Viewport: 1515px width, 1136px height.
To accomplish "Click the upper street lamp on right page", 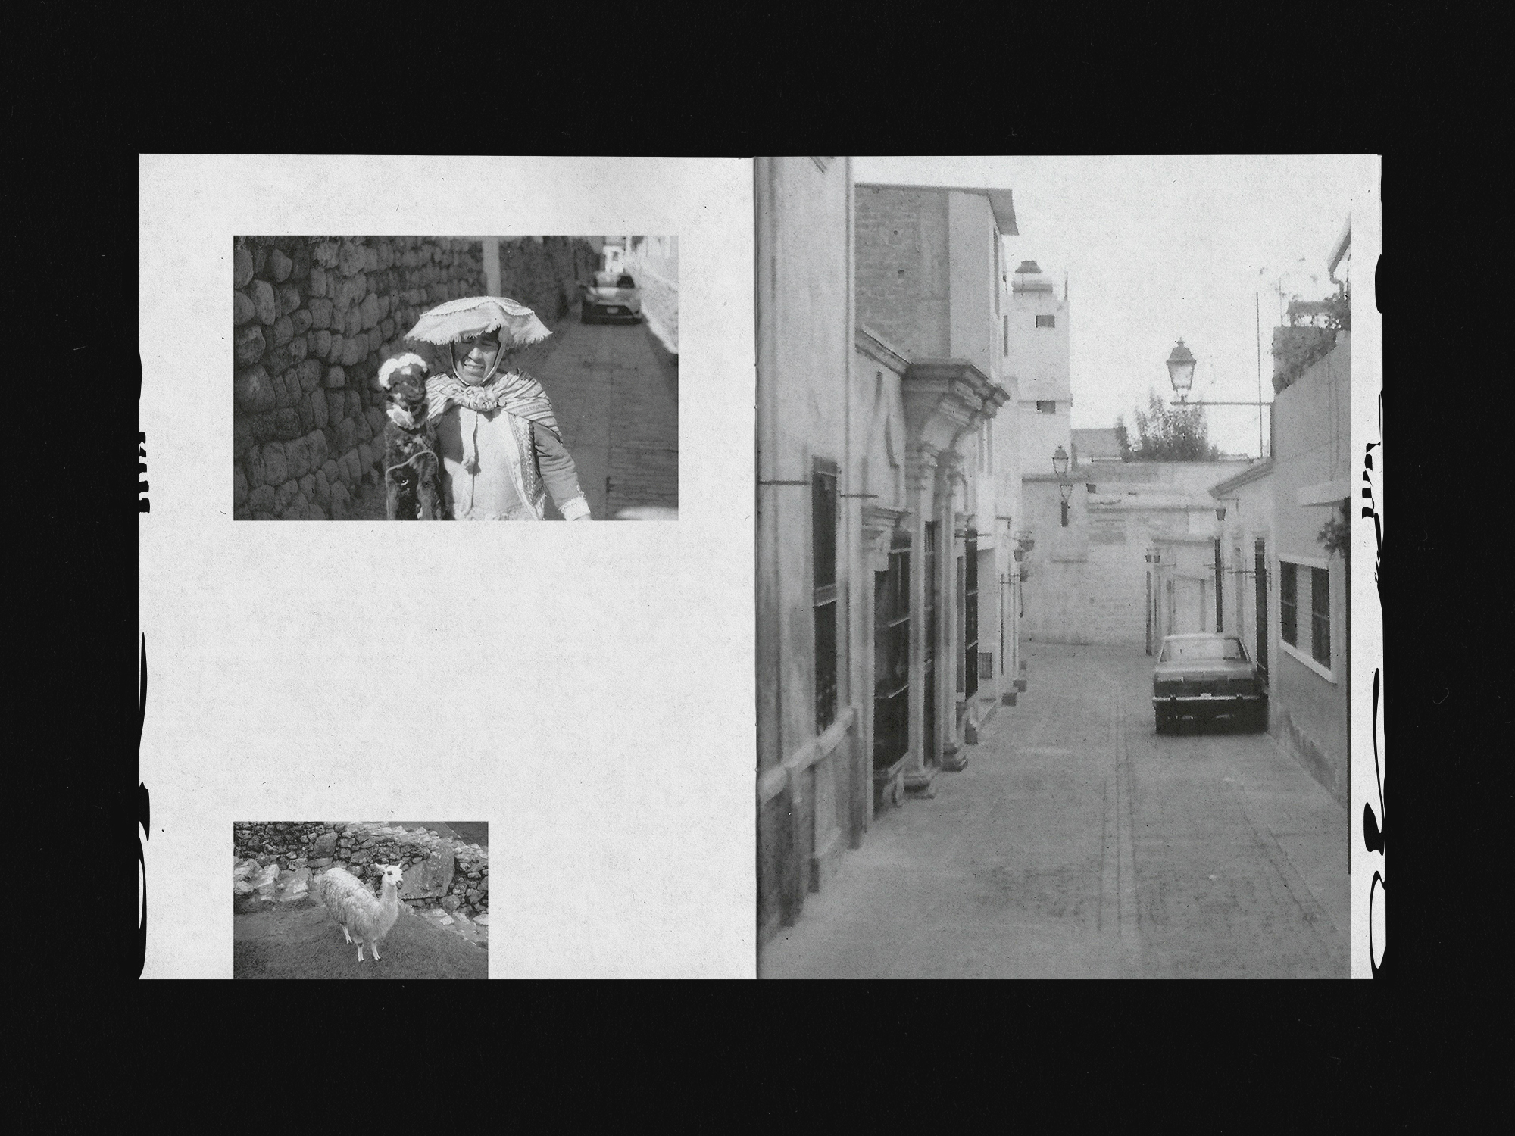I will pyautogui.click(x=1180, y=369).
